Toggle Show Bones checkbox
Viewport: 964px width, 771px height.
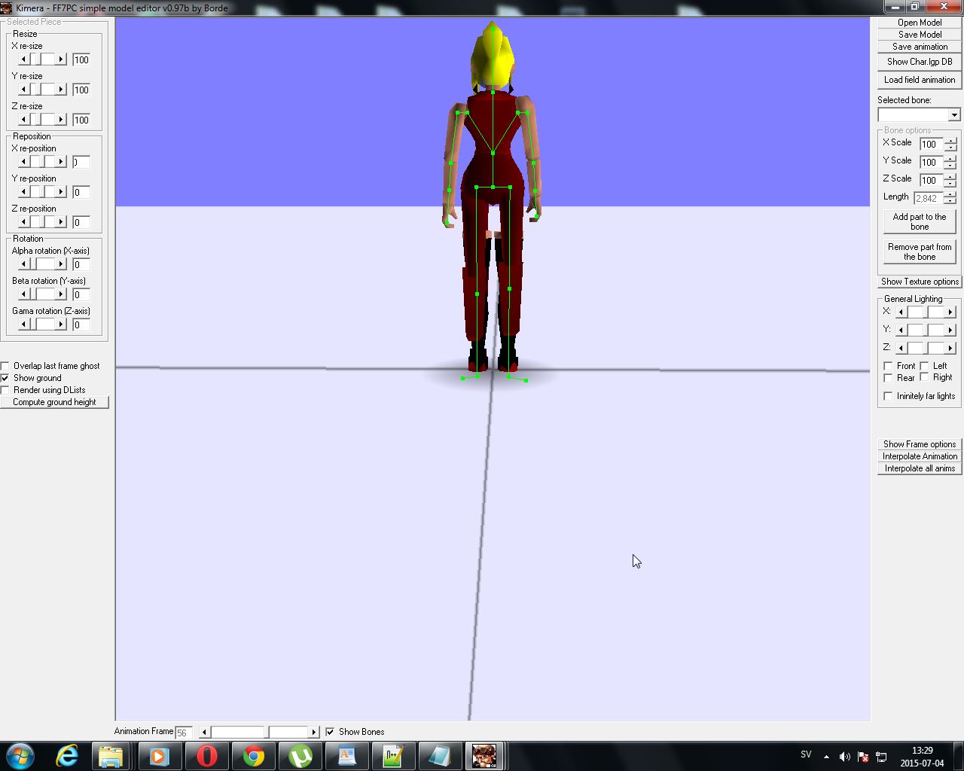pyautogui.click(x=330, y=732)
